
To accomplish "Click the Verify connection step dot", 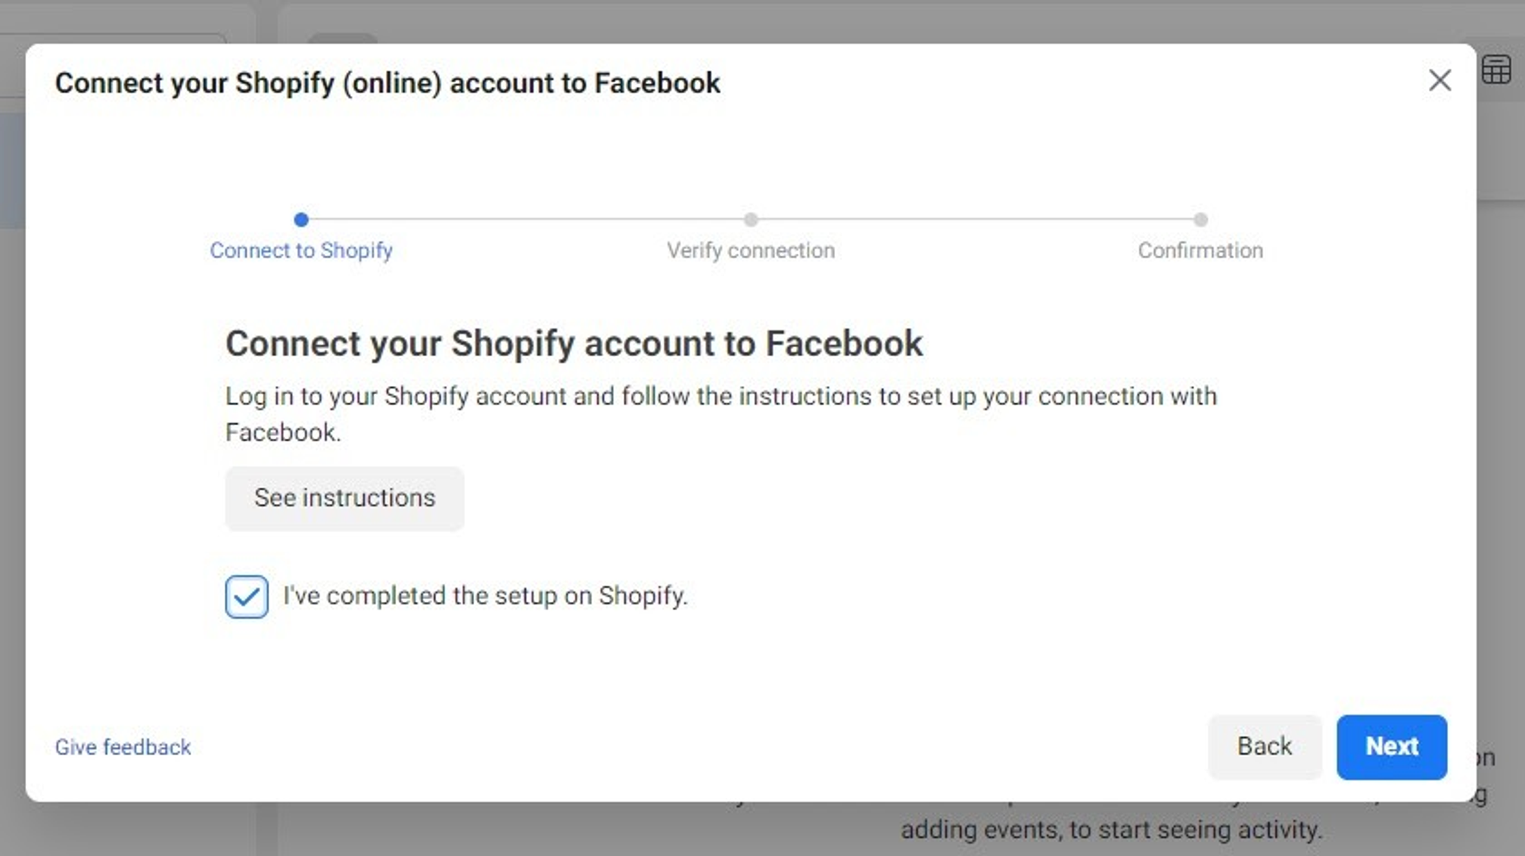I will pos(751,220).
